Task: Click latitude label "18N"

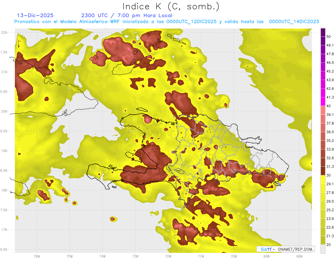Action: 4,190
